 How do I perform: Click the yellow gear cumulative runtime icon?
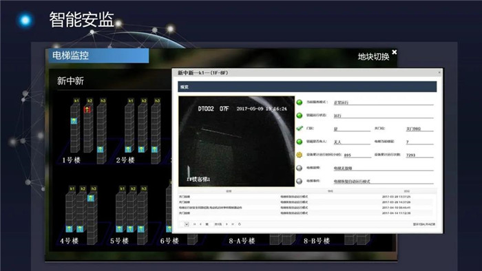click(x=299, y=155)
